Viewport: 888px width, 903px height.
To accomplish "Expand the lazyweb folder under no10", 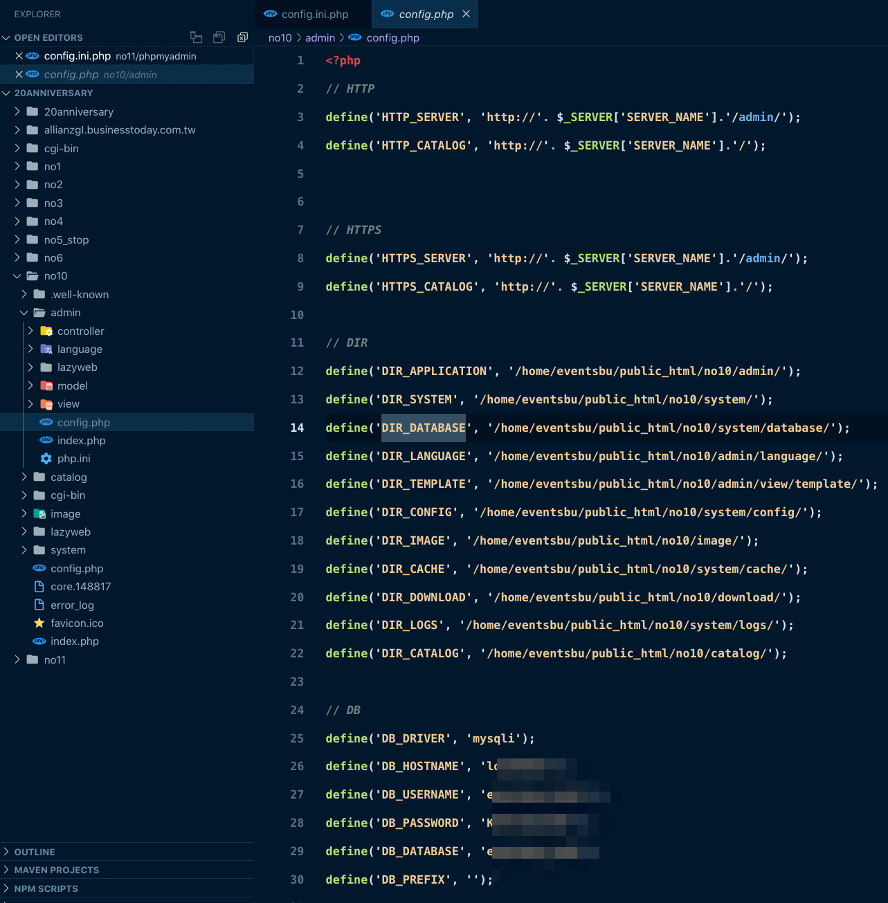I will pos(24,531).
